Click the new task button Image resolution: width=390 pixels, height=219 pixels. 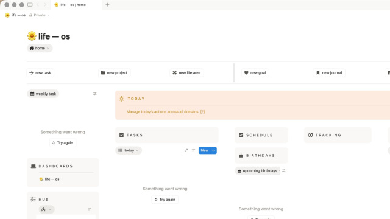40,73
